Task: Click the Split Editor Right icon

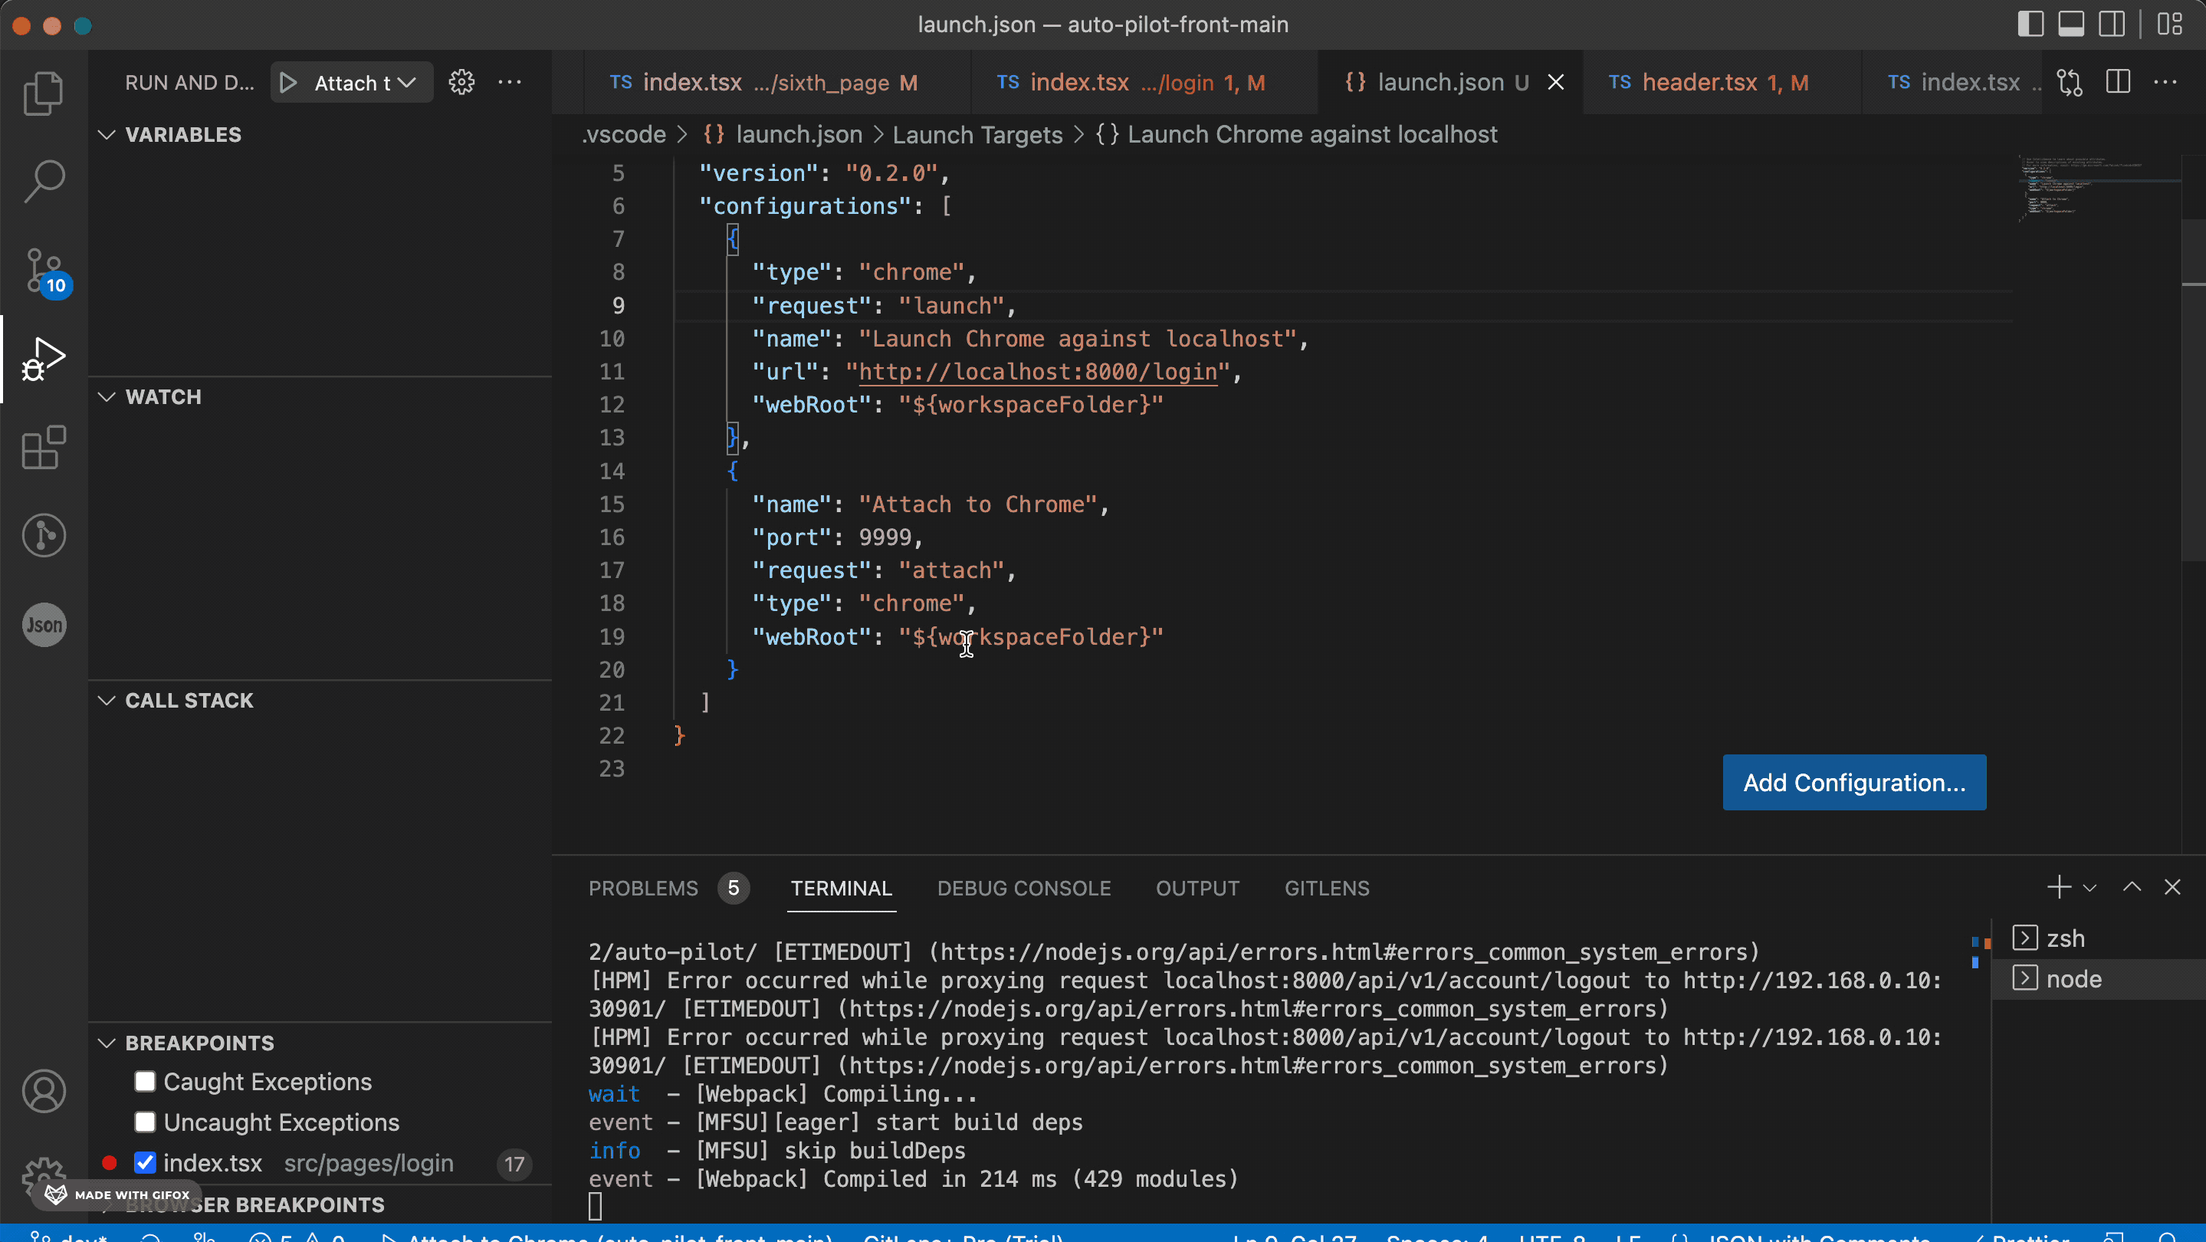Action: point(2118,83)
